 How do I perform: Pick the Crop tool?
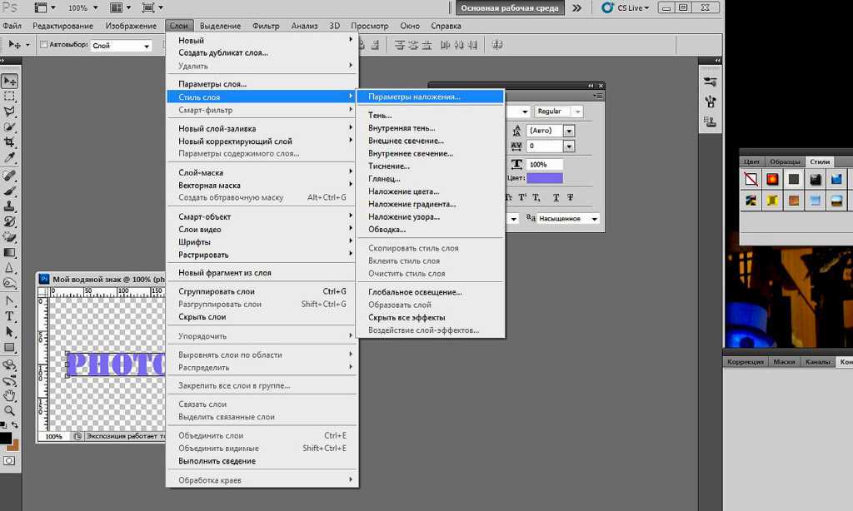click(10, 142)
